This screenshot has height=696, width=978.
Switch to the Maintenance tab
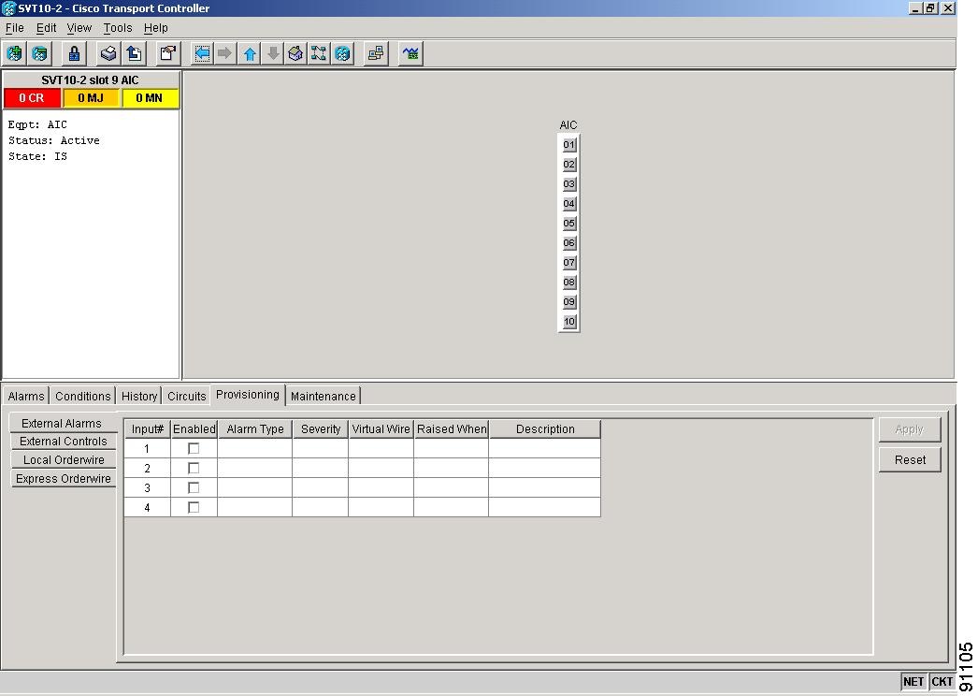coord(324,397)
